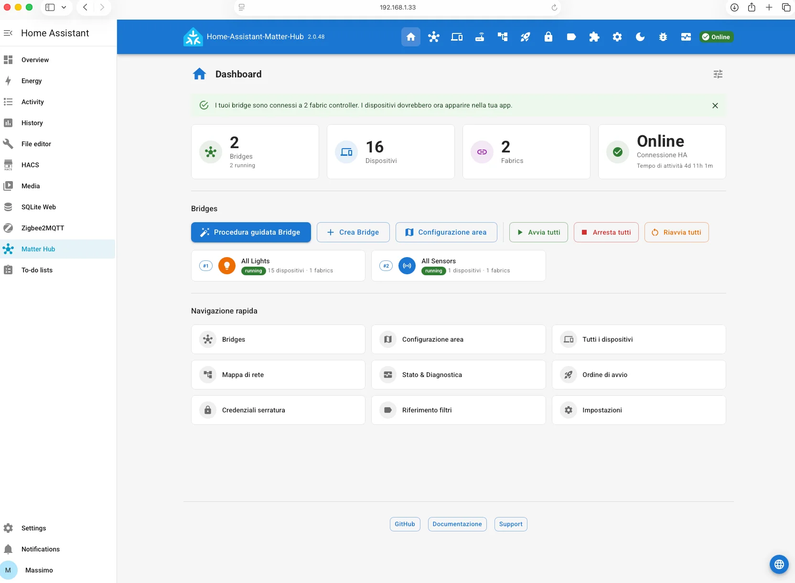Open Tutti i dispositivi quick link

click(x=639, y=339)
